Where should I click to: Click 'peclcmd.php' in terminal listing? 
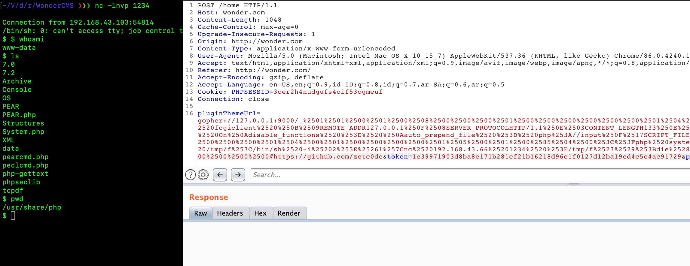point(26,165)
